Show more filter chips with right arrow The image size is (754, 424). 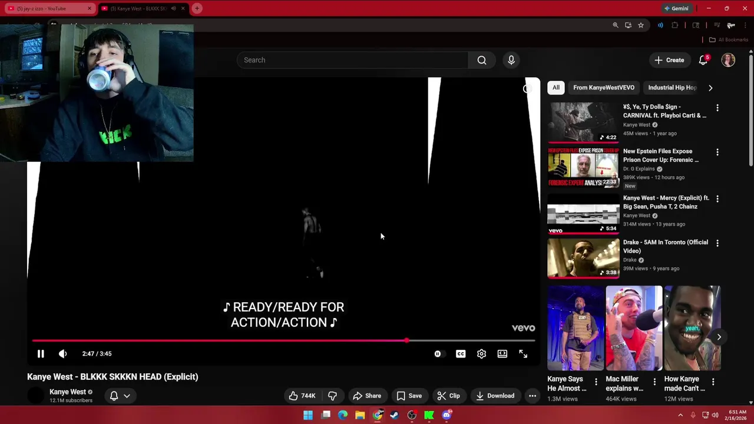click(710, 88)
